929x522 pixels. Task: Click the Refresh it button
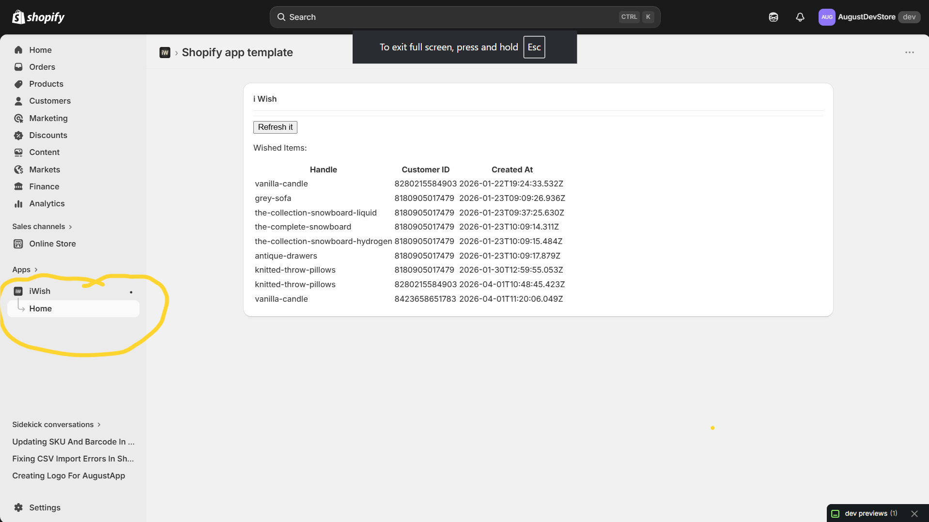275,127
